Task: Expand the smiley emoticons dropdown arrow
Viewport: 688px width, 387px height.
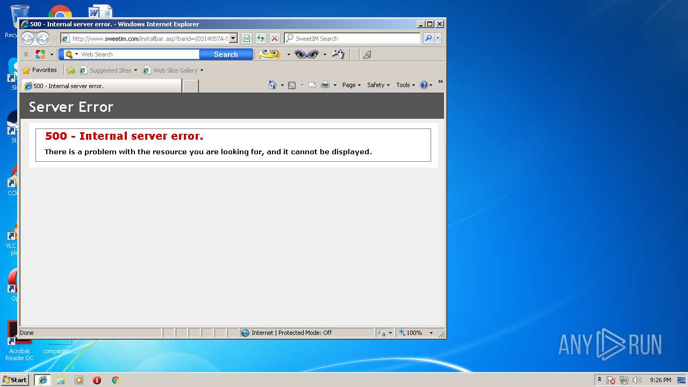Action: coord(289,54)
